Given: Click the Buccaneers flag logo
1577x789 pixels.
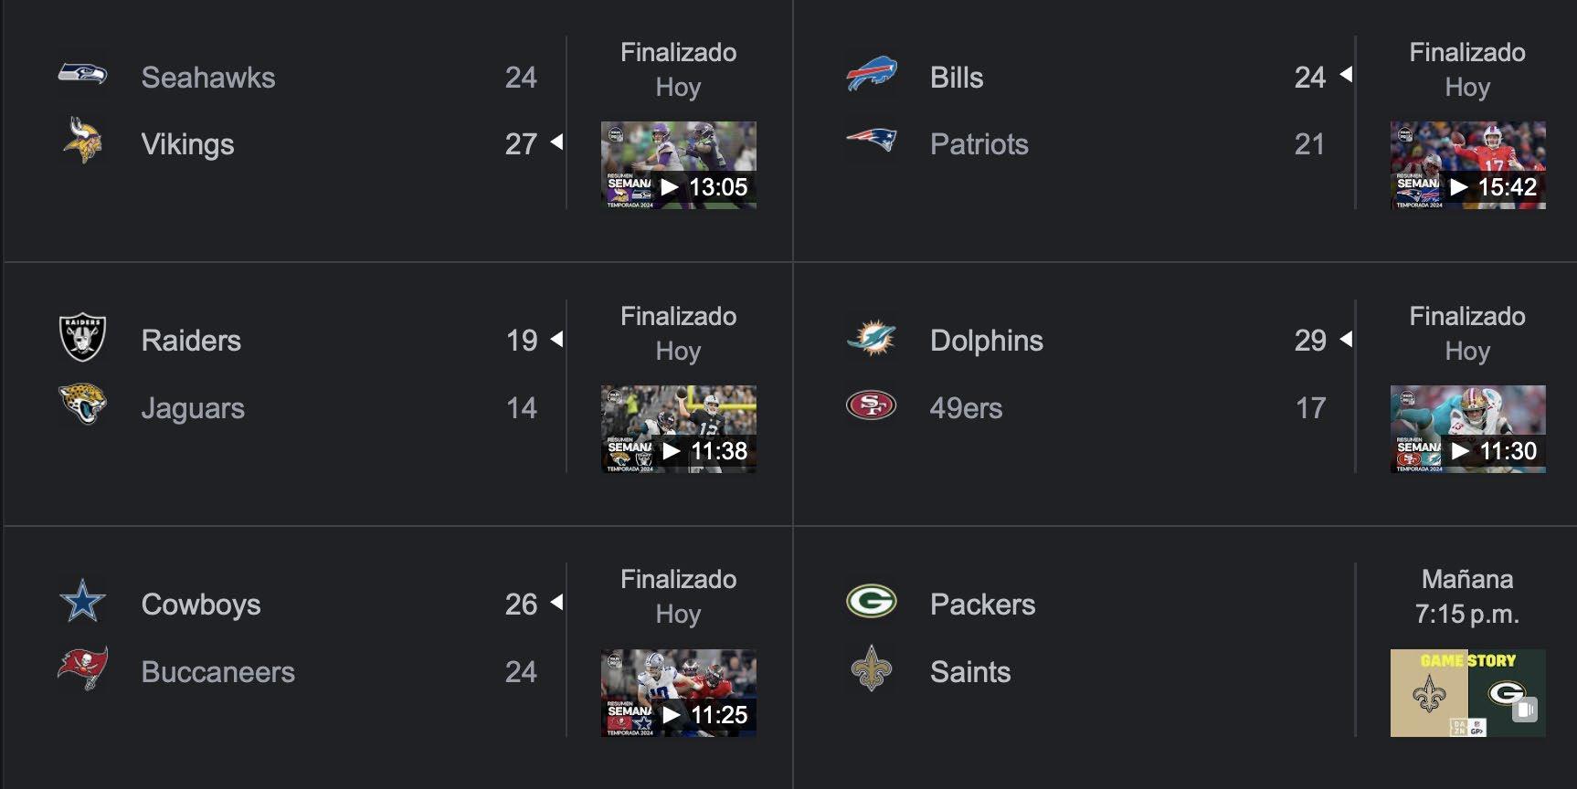Looking at the screenshot, I should click(x=82, y=668).
